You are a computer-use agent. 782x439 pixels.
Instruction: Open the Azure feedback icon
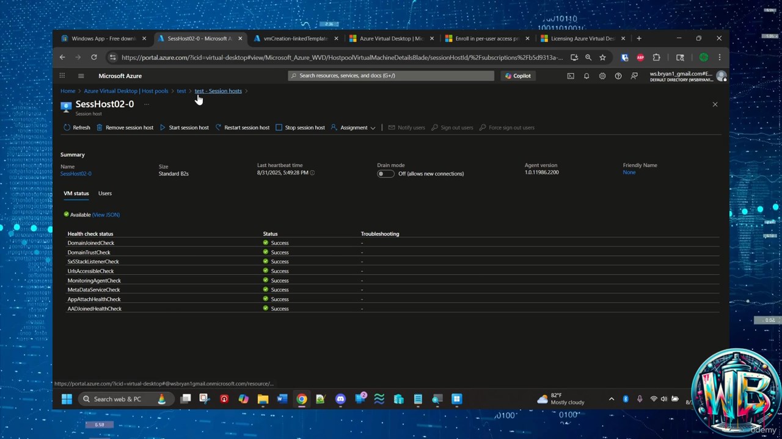[634, 76]
